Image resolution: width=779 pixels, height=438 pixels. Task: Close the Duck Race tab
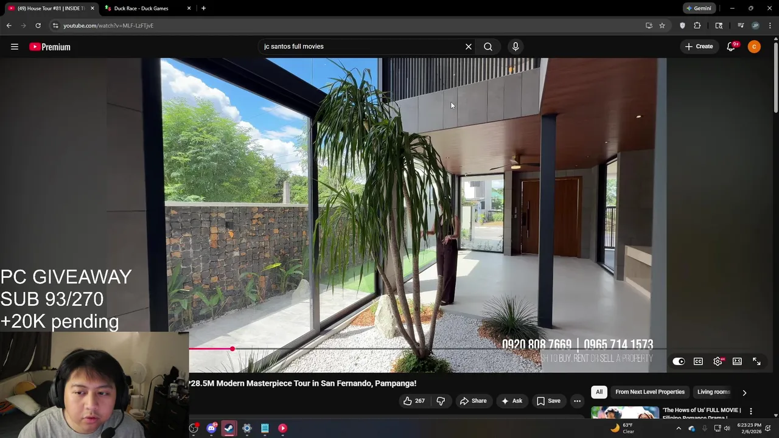[189, 9]
